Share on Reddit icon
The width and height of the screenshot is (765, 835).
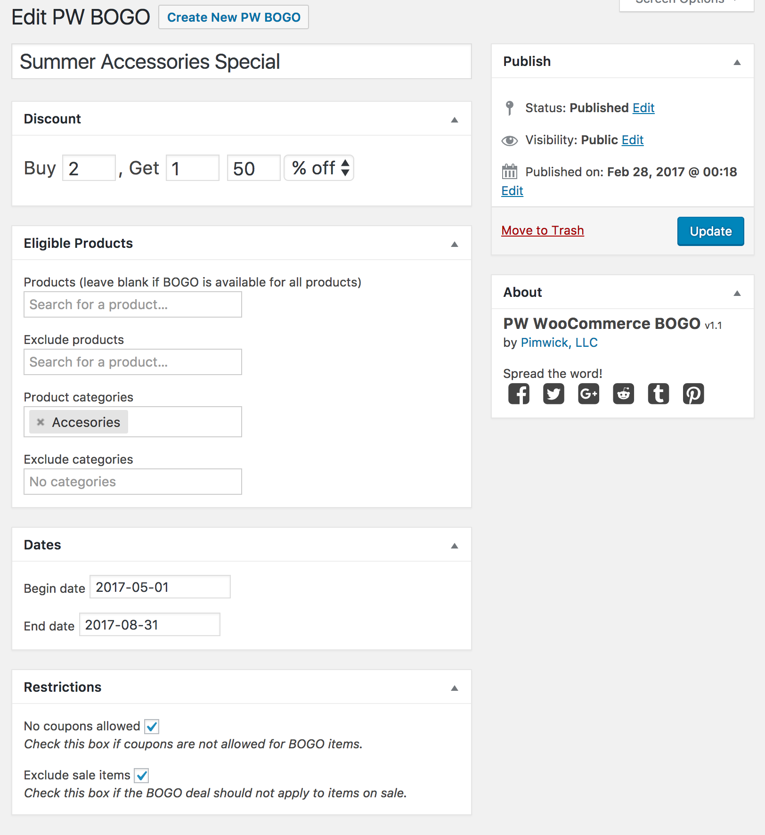click(x=623, y=393)
